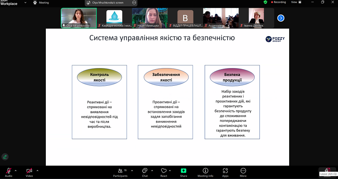Image resolution: width=338 pixels, height=179 pixels.
Task: Click text Реактивні дії paragraph
Action: pyautogui.click(x=100, y=114)
